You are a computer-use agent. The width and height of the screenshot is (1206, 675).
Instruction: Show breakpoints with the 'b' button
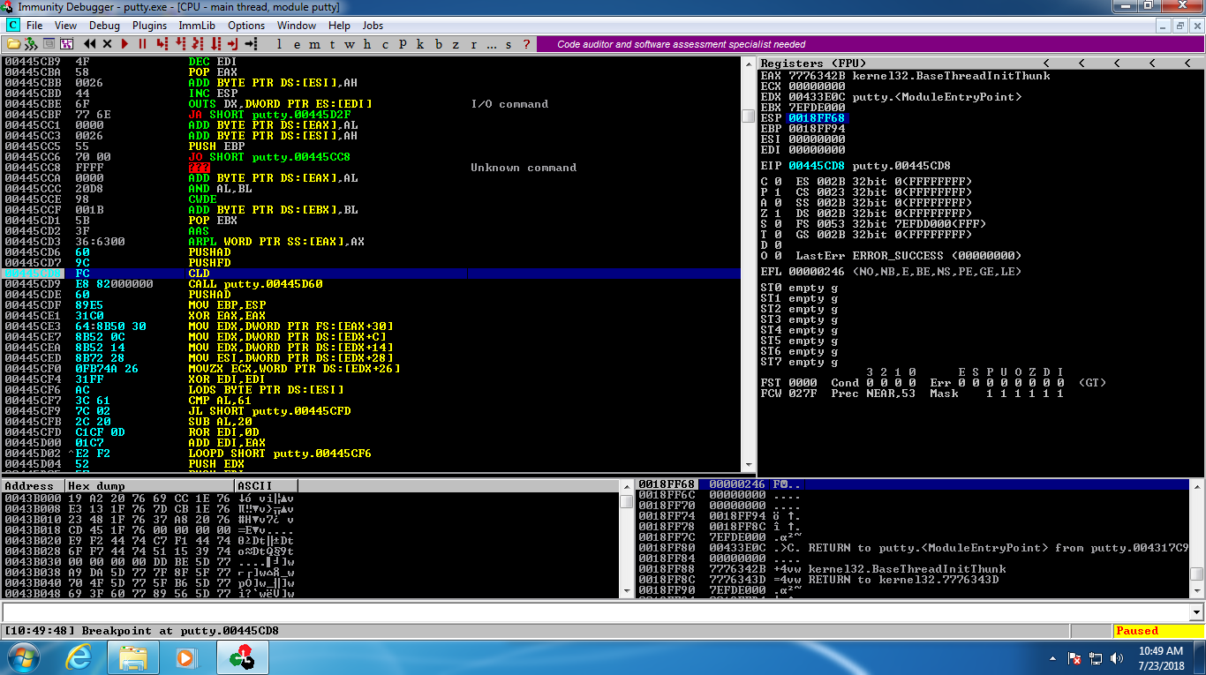click(438, 44)
